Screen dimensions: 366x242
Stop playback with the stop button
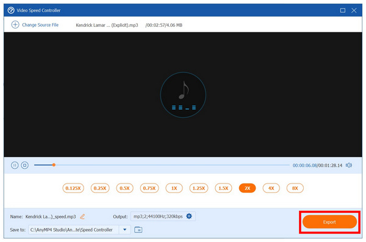pos(25,165)
